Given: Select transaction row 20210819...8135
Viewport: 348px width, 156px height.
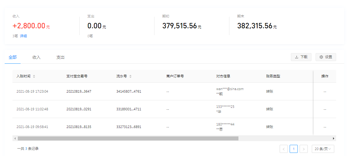Looking at the screenshot, I should coord(79,127).
